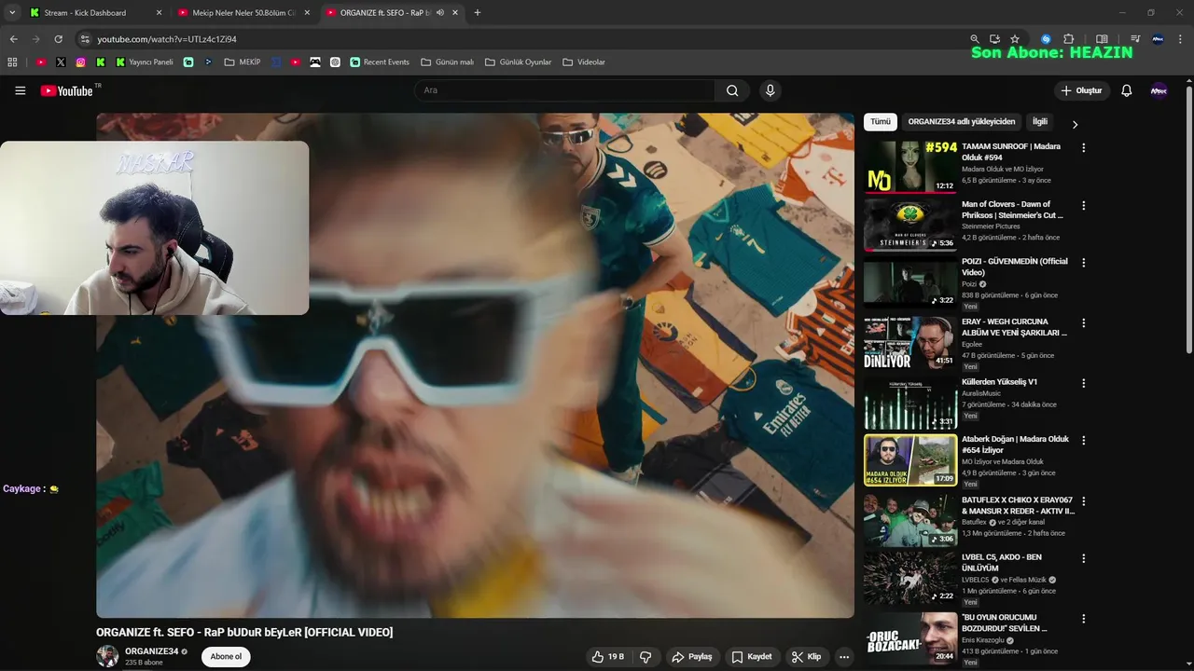
Task: Open Günlük Oyunlar bookmark folder
Action: (519, 62)
